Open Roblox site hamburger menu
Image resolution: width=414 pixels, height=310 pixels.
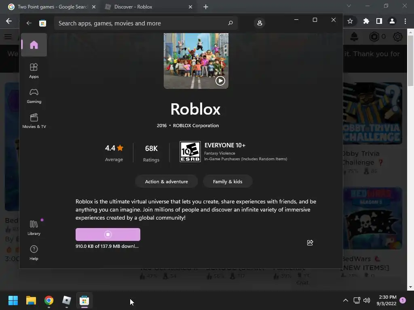coord(8,37)
